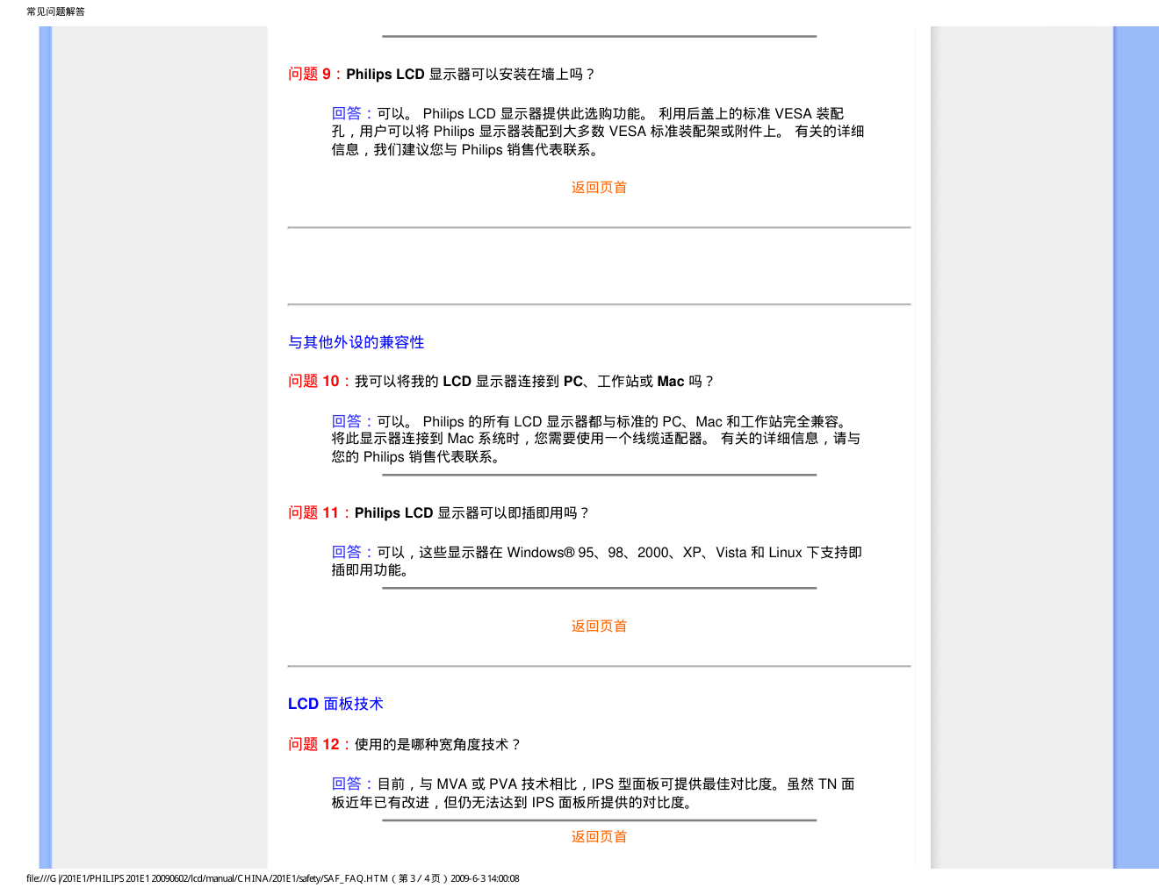Click the answer text about IPS 型面板
1159x895 pixels.
click(x=594, y=793)
